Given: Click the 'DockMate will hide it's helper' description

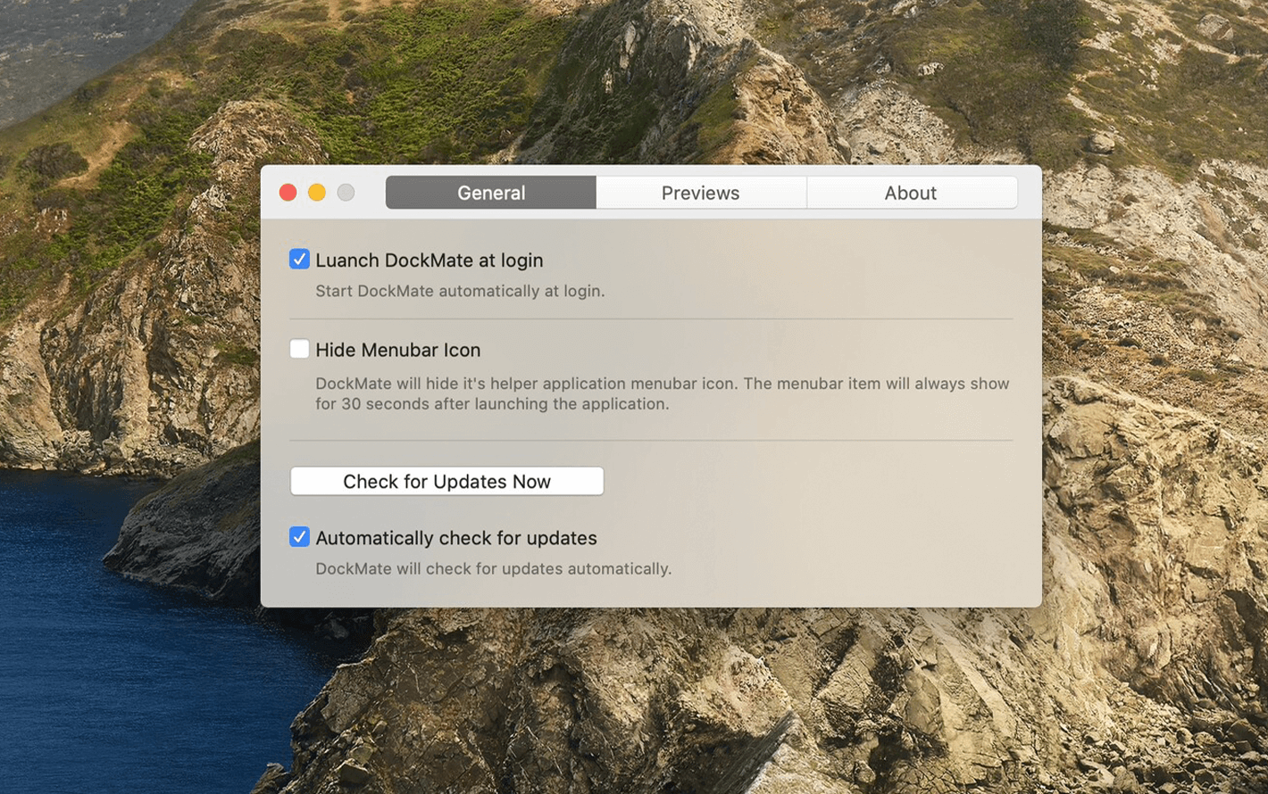Looking at the screenshot, I should 663,393.
